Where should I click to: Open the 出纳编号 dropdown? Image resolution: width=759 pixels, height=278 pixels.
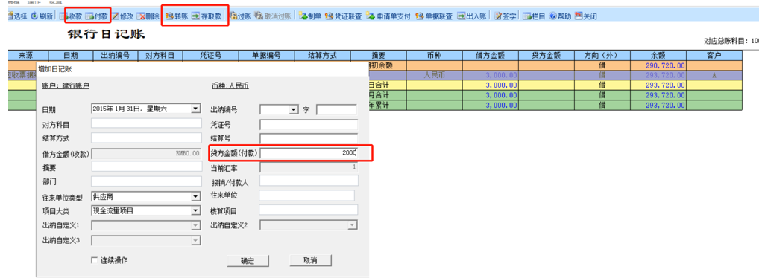pos(293,110)
